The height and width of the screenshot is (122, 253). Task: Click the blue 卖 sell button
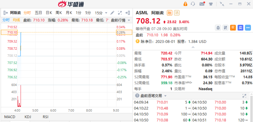(241, 28)
